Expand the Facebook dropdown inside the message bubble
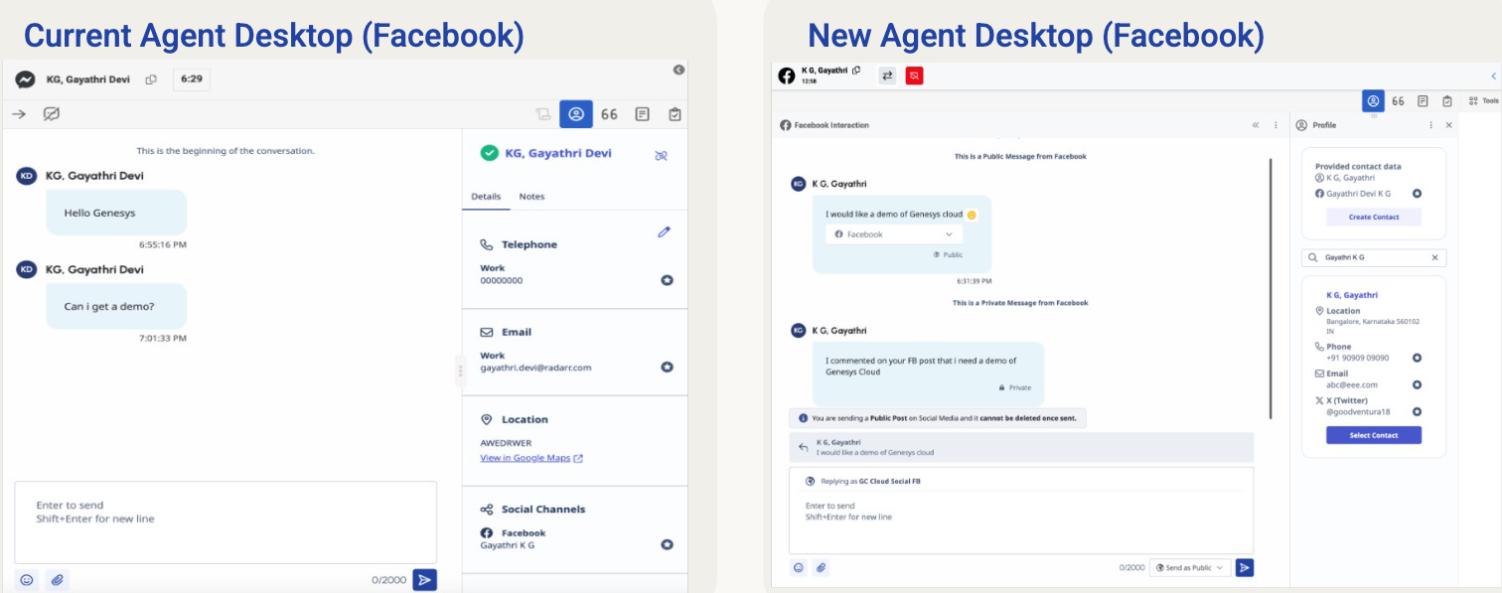1502x593 pixels. 892,234
